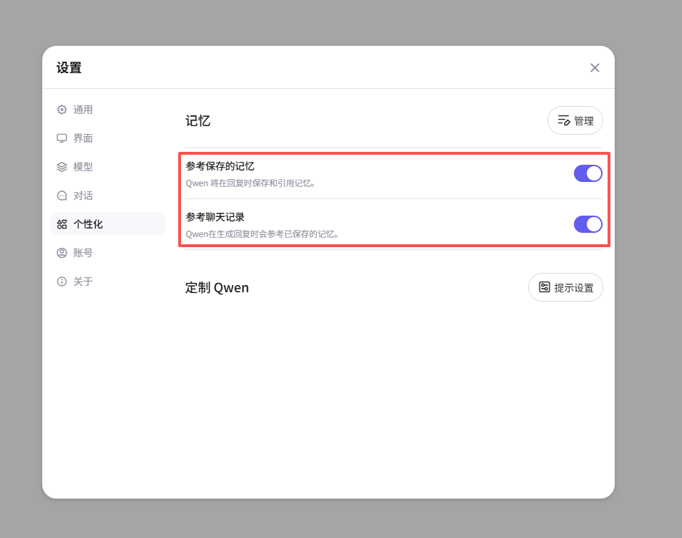Open memory management via the 管理 button

pos(575,120)
